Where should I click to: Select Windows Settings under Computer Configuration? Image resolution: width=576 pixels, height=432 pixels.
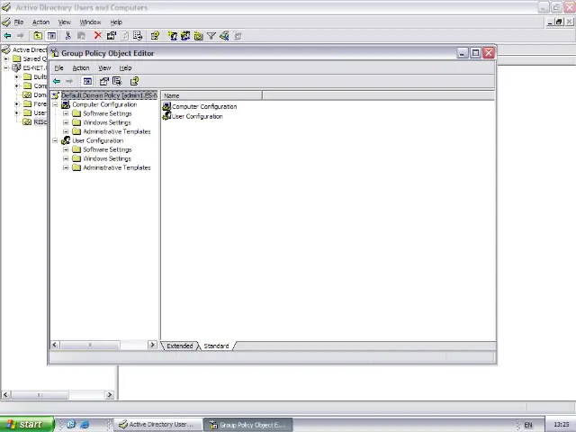point(107,122)
